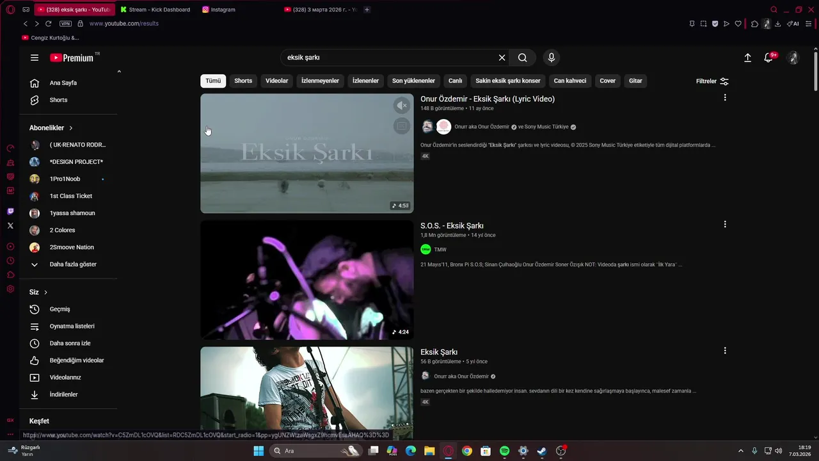819x461 pixels.
Task: Open Opera sidebar settings gear
Action: pos(10,289)
